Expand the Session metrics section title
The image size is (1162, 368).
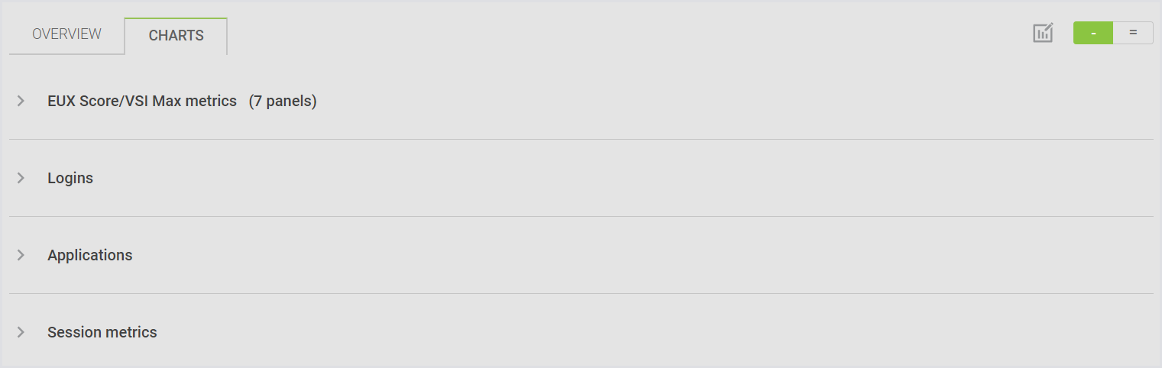point(102,332)
